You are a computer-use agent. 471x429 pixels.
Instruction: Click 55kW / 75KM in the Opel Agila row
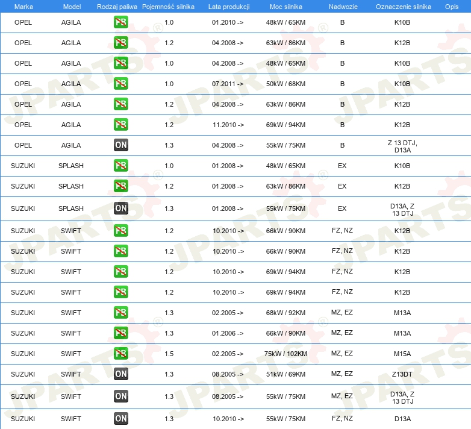285,145
